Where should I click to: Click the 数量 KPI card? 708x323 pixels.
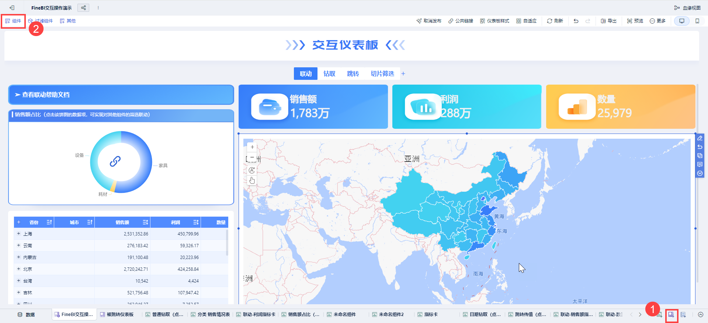pos(621,107)
